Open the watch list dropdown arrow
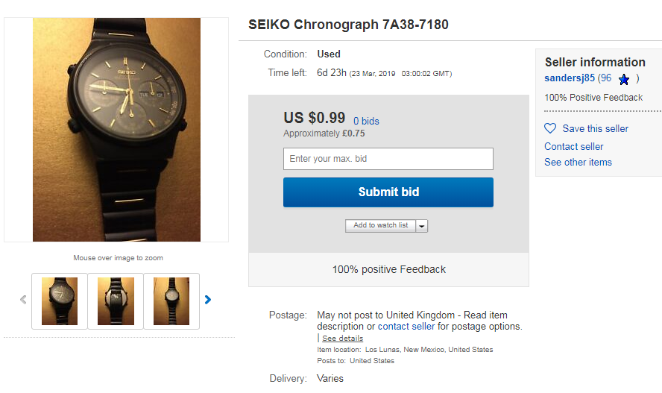This screenshot has height=393, width=662. click(422, 226)
